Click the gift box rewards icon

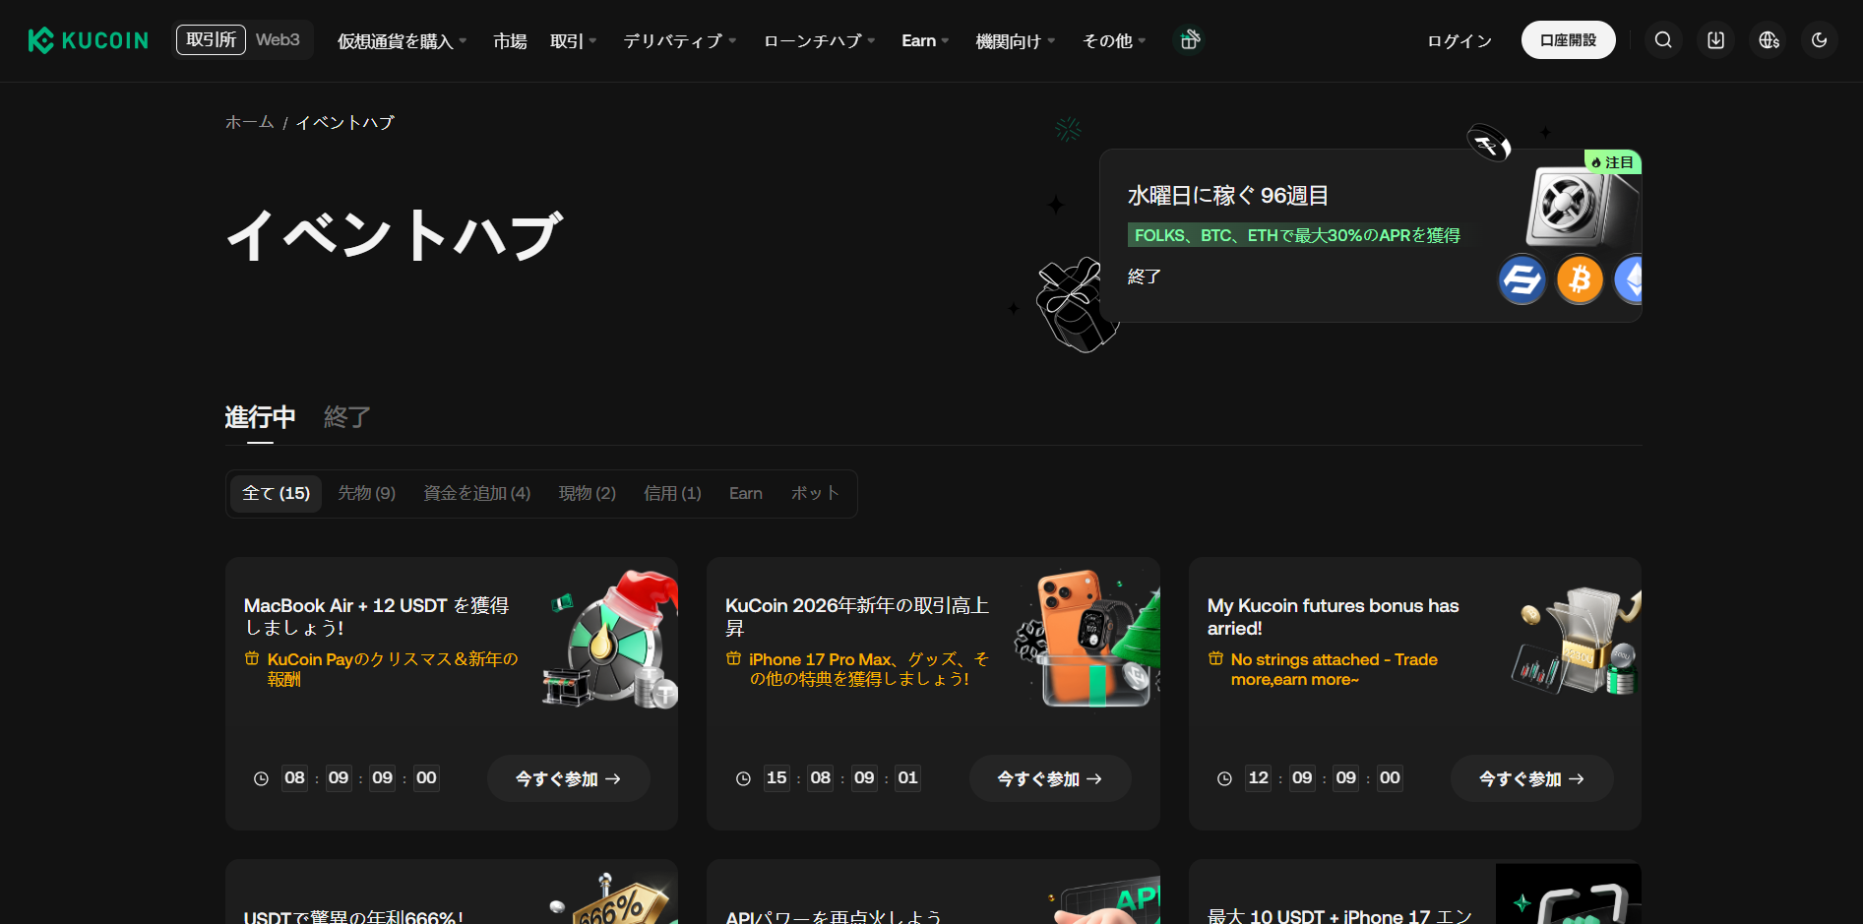point(1189,40)
